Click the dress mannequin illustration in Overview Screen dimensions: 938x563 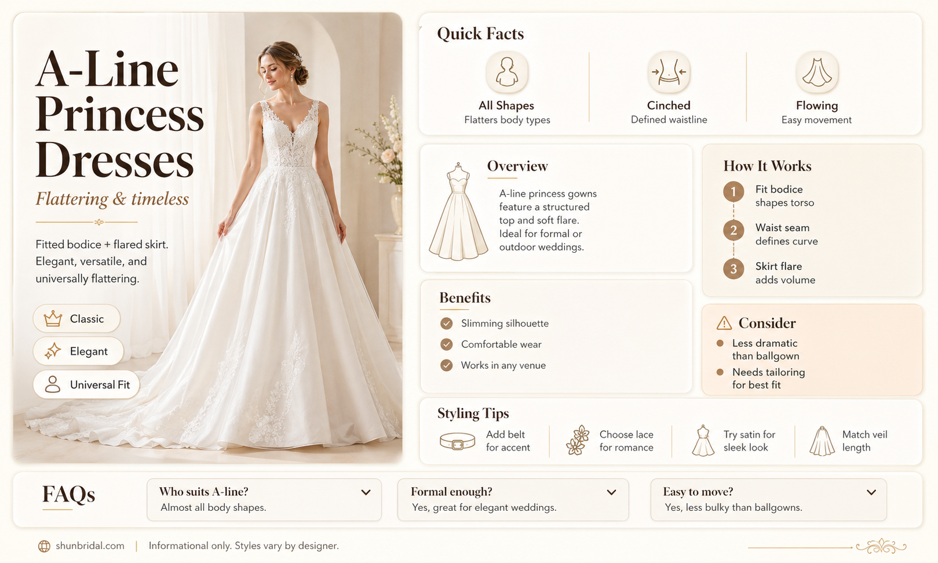coord(458,211)
